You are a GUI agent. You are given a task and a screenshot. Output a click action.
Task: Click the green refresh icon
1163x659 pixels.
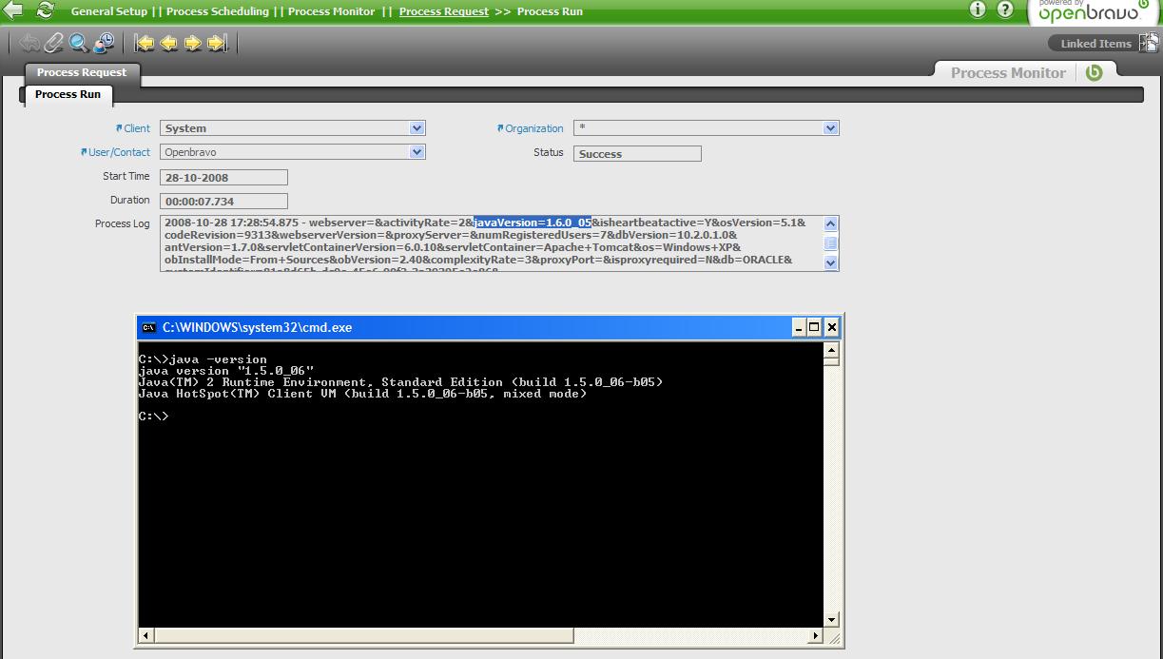[45, 10]
